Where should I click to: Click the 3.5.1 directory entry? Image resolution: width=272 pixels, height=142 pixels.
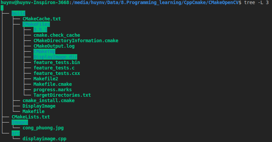click(x=40, y=30)
